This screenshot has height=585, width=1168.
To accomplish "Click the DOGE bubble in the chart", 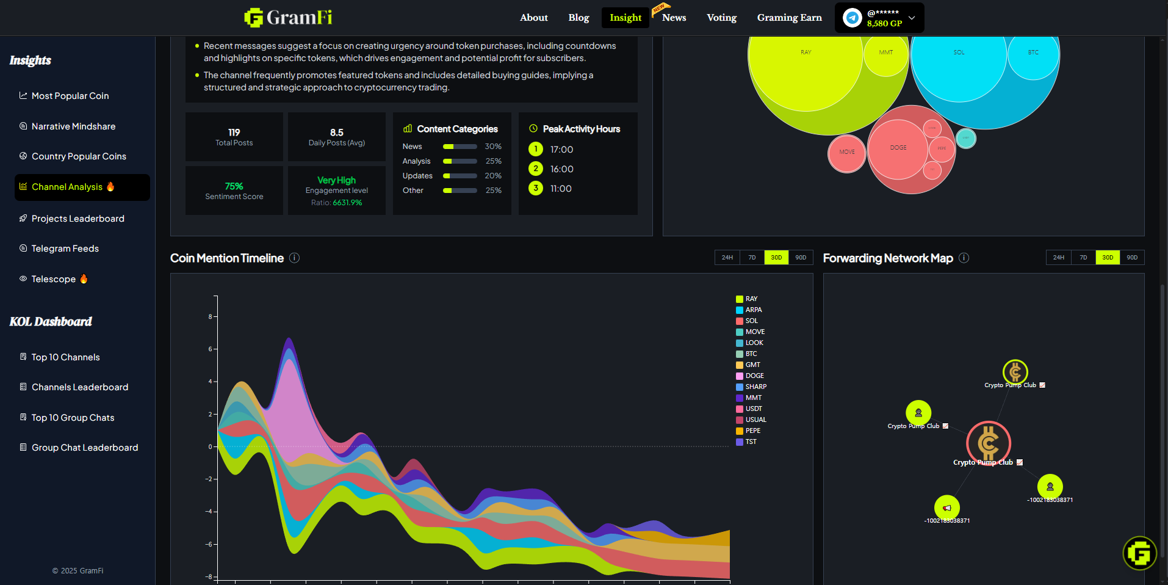I will pos(898,148).
